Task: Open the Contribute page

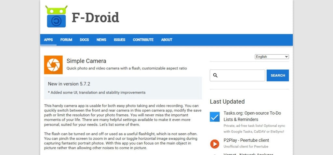Action: [x=143, y=40]
